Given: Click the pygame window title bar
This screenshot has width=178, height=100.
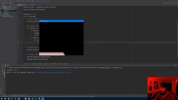Looking at the screenshot, I should point(61,21).
